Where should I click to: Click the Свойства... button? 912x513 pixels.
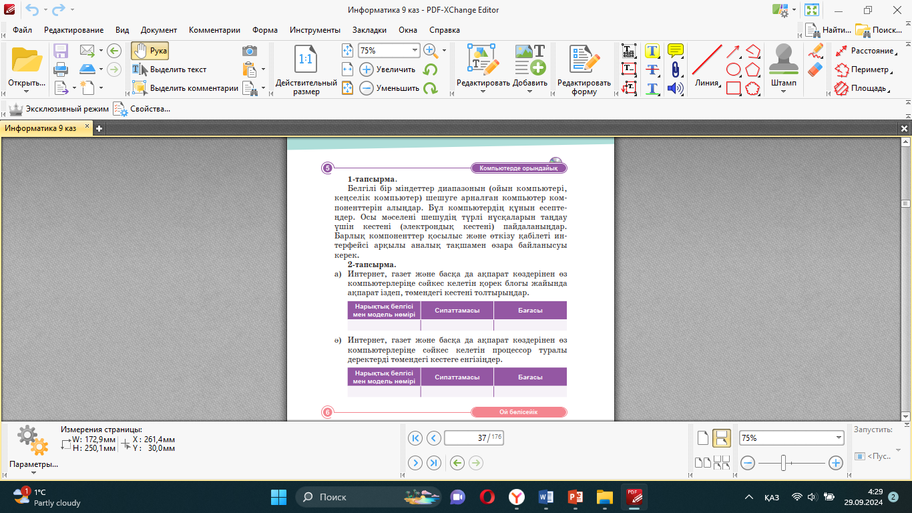click(142, 109)
